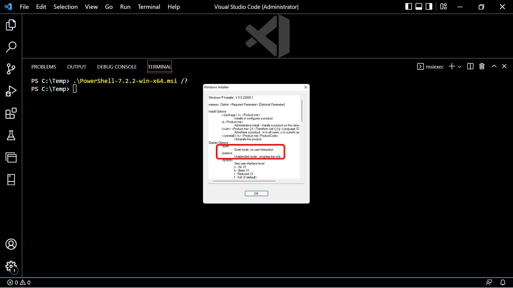This screenshot has height=288, width=513.
Task: Click vertical scrollbar in installer text
Action: [x=302, y=111]
